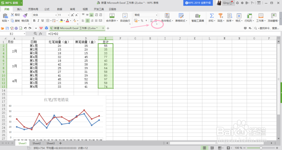This screenshot has height=150, width=282.
Task: Click the Print icon in quick toolbar
Action: 16,28
